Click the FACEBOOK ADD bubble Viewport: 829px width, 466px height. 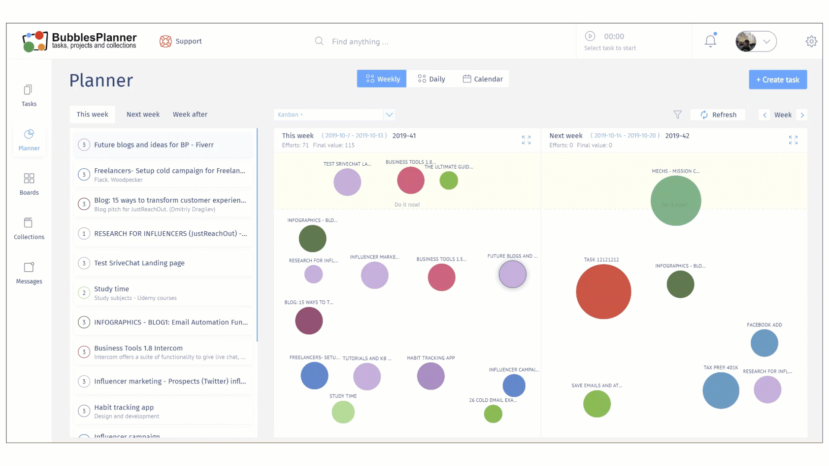764,343
